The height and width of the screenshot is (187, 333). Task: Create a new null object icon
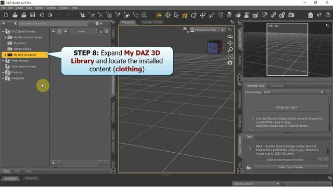tap(136, 15)
